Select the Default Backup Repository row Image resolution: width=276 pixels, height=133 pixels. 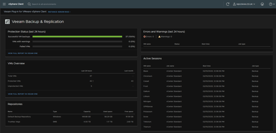point(71,117)
